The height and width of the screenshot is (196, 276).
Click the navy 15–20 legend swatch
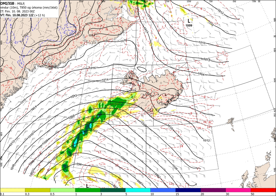(188, 190)
